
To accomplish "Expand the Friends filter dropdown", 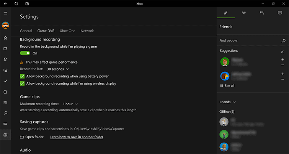I will coord(228,102).
